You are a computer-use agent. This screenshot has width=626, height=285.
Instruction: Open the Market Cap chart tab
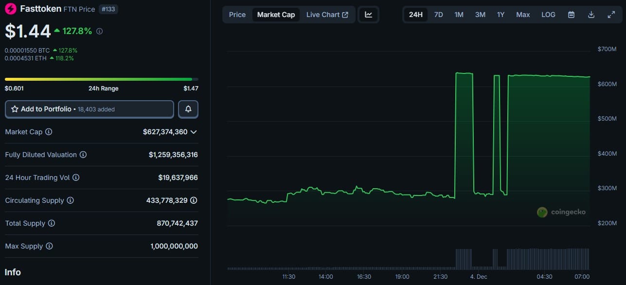[276, 15]
